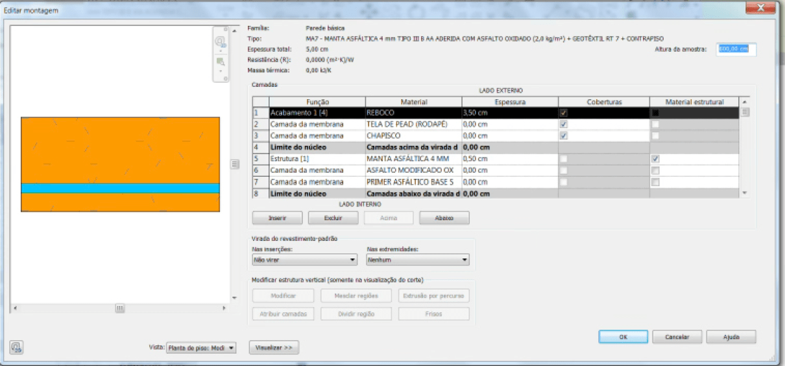This screenshot has height=366, width=785.
Task: Click the zoom region icon in navigation bar
Action: pyautogui.click(x=221, y=62)
